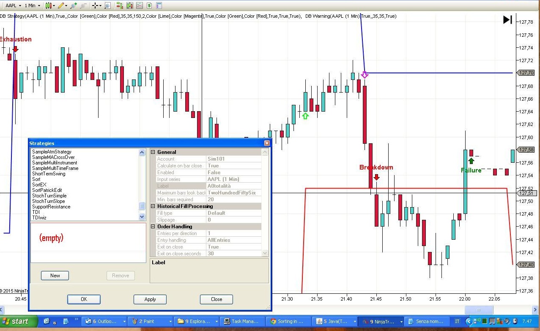Select the candlestick chart style icon
Image resolution: width=540 pixels, height=331 pixels.
[x=48, y=5]
